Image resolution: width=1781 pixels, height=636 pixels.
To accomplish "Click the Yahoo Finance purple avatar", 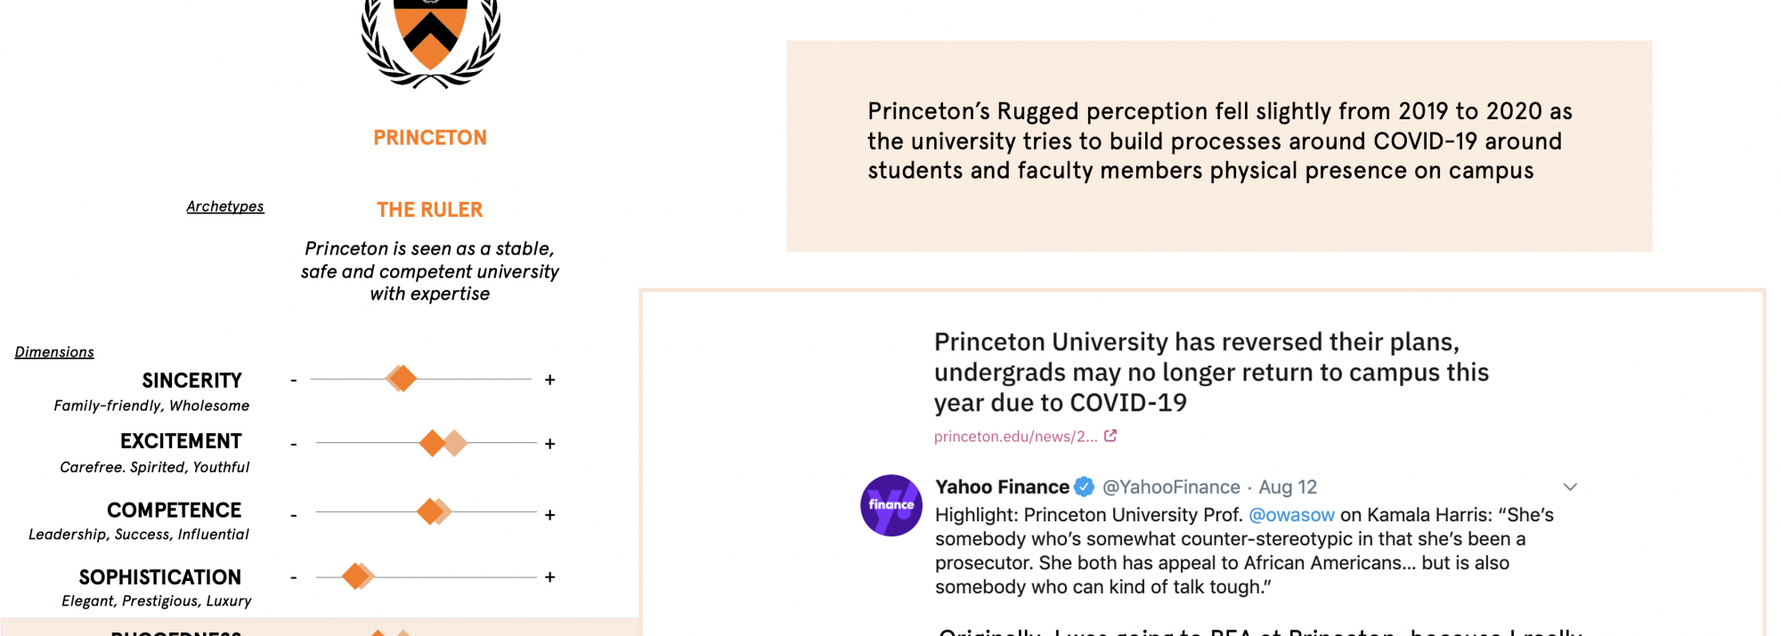I will 891,505.
